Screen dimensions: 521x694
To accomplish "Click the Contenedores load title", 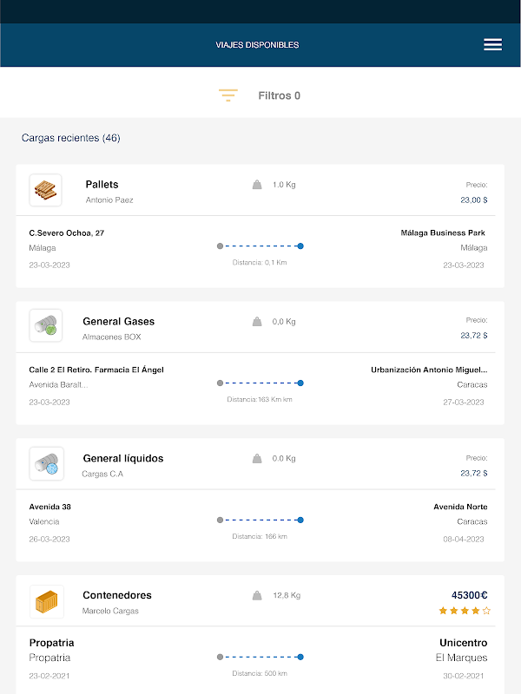I will pyautogui.click(x=116, y=595).
